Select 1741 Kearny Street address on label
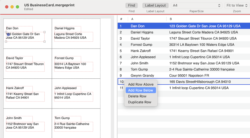The width and height of the screenshot is (250, 138). pos(25,97)
